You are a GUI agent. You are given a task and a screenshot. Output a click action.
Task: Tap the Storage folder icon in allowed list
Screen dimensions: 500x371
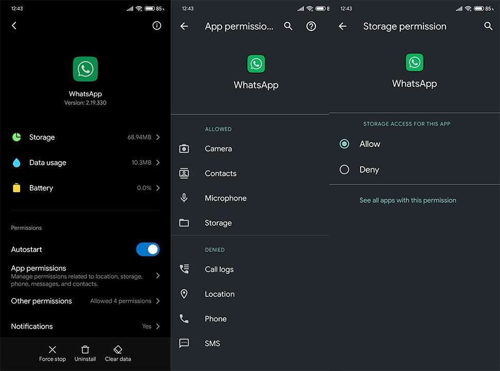coord(184,223)
